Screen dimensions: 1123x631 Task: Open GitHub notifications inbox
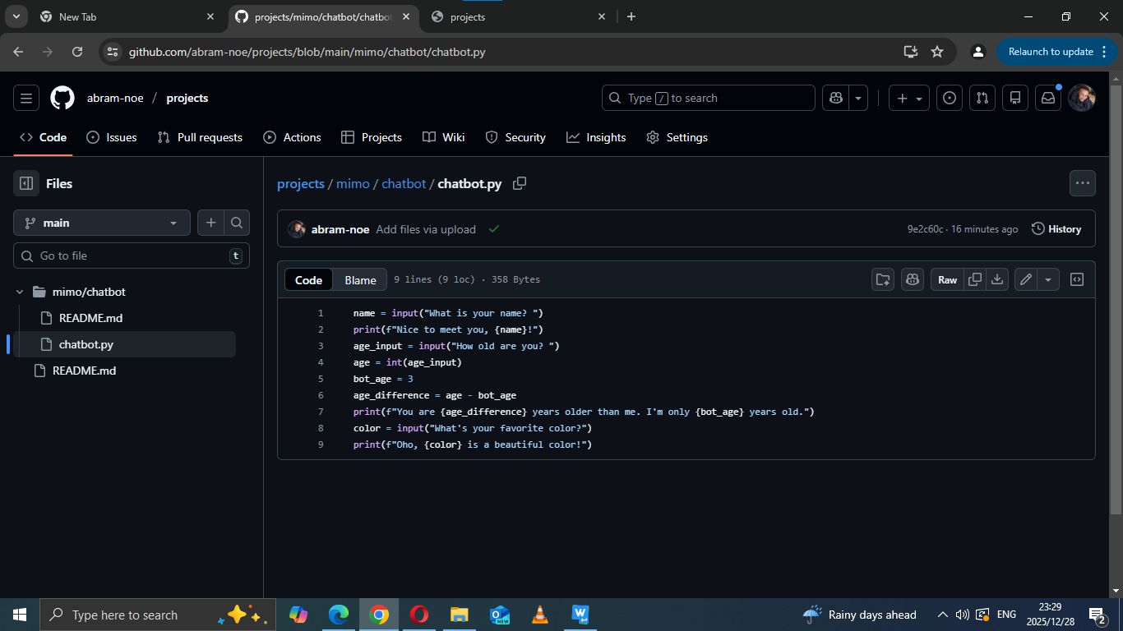(1047, 98)
